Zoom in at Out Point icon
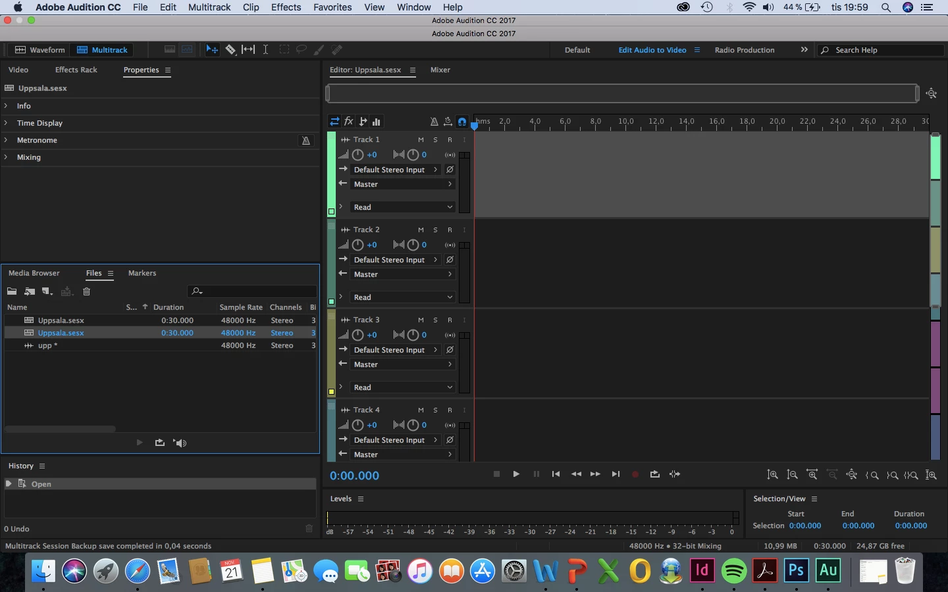Image resolution: width=948 pixels, height=592 pixels. point(892,475)
